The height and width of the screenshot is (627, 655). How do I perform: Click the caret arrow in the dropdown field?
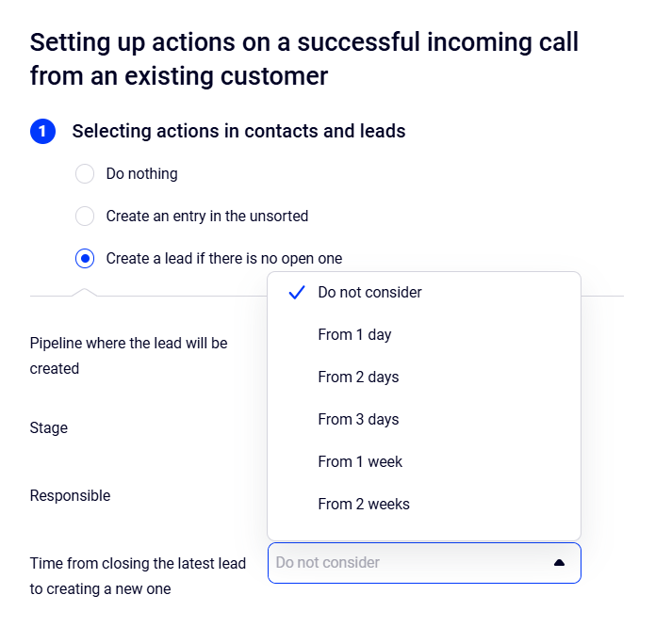(559, 563)
